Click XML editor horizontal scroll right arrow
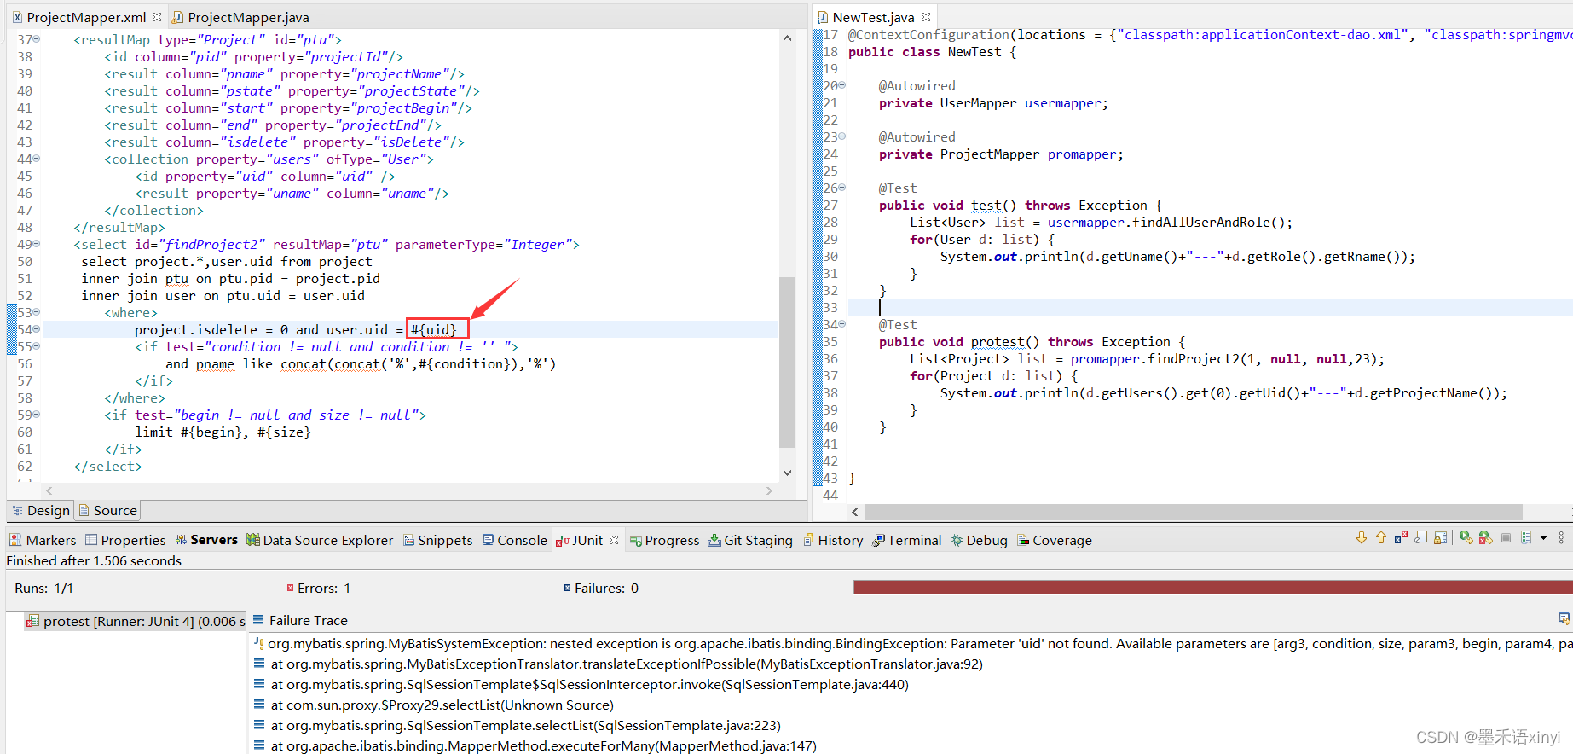This screenshot has height=754, width=1573. coord(769,490)
